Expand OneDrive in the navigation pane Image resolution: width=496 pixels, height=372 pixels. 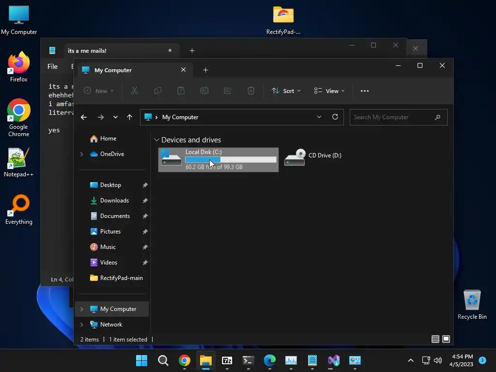81,154
